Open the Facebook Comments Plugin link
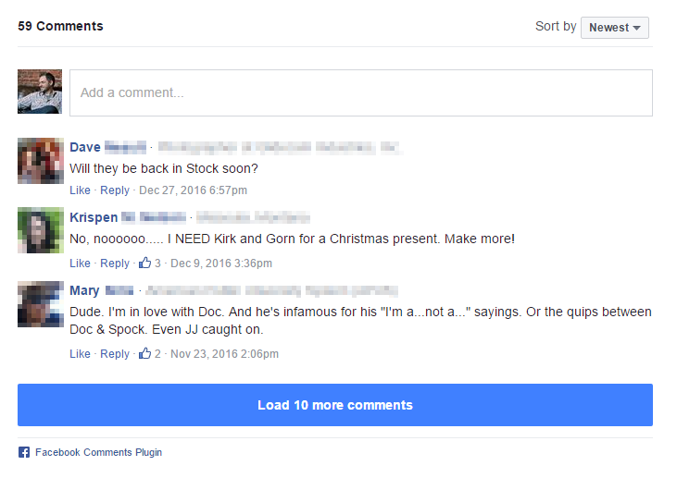Image resolution: width=677 pixels, height=478 pixels. click(98, 452)
